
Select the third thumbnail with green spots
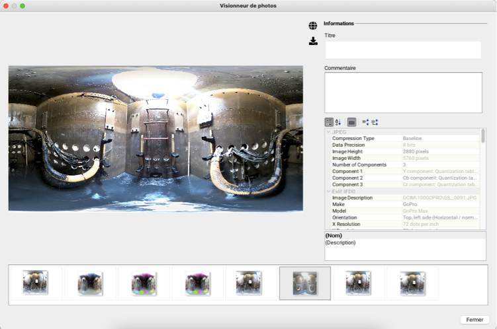click(143, 283)
